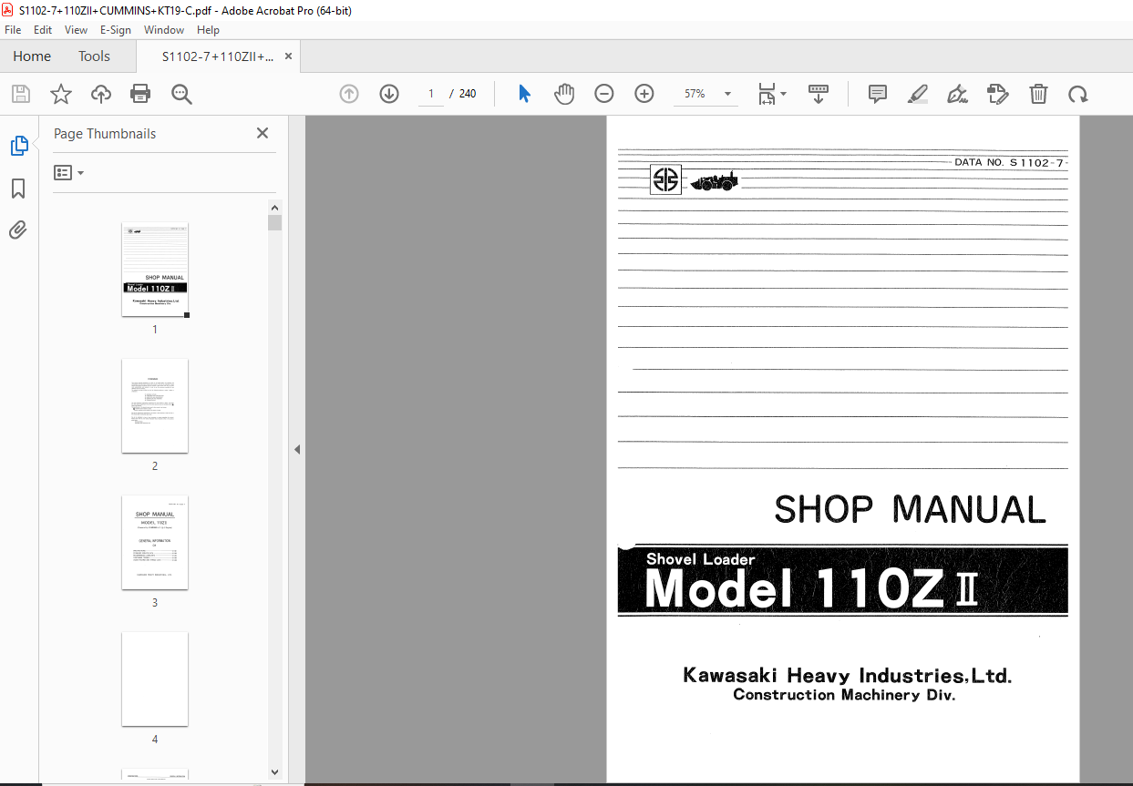
Task: Toggle the Page Thumbnails pane icon
Action: 19,146
